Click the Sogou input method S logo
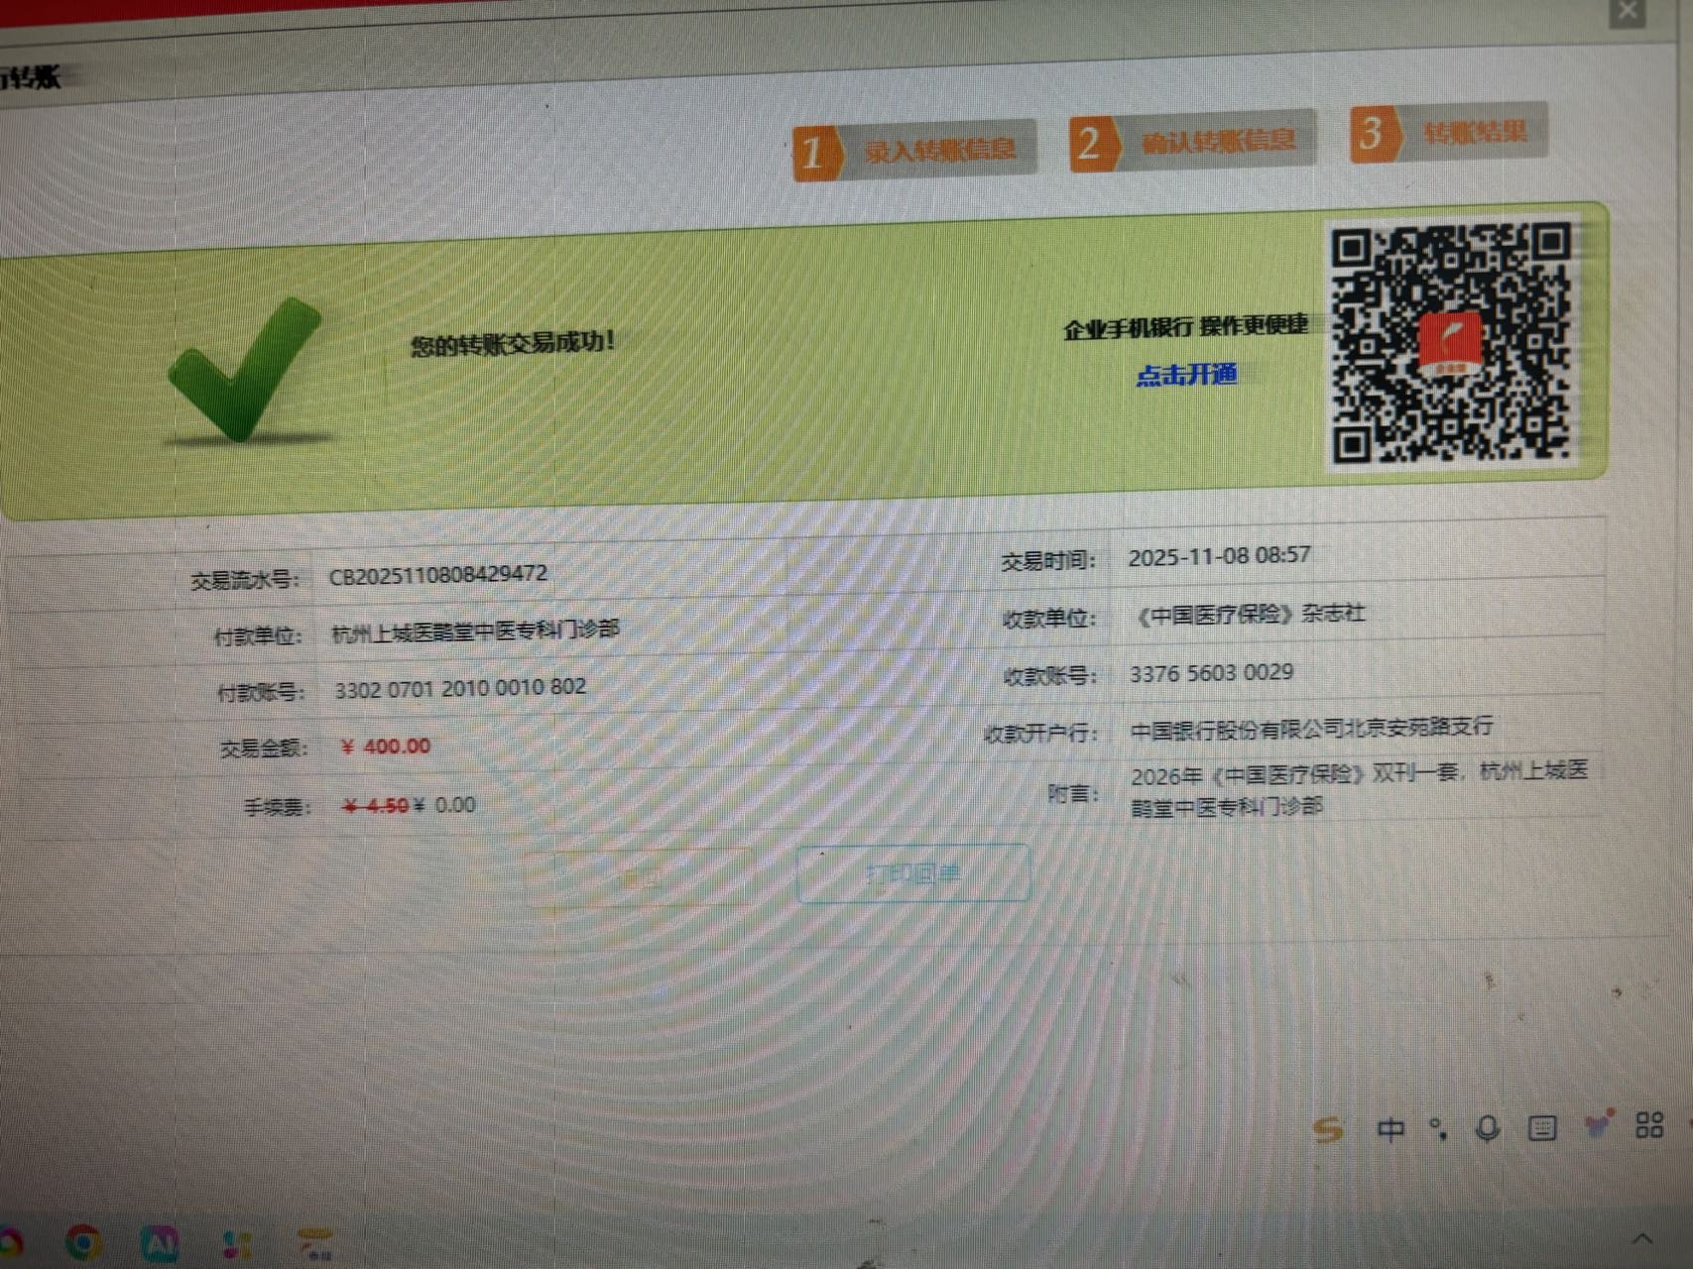Viewport: 1693px width, 1269px height. [x=1327, y=1129]
